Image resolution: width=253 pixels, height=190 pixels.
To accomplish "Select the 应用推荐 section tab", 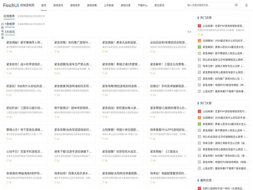I will (x=9, y=16).
